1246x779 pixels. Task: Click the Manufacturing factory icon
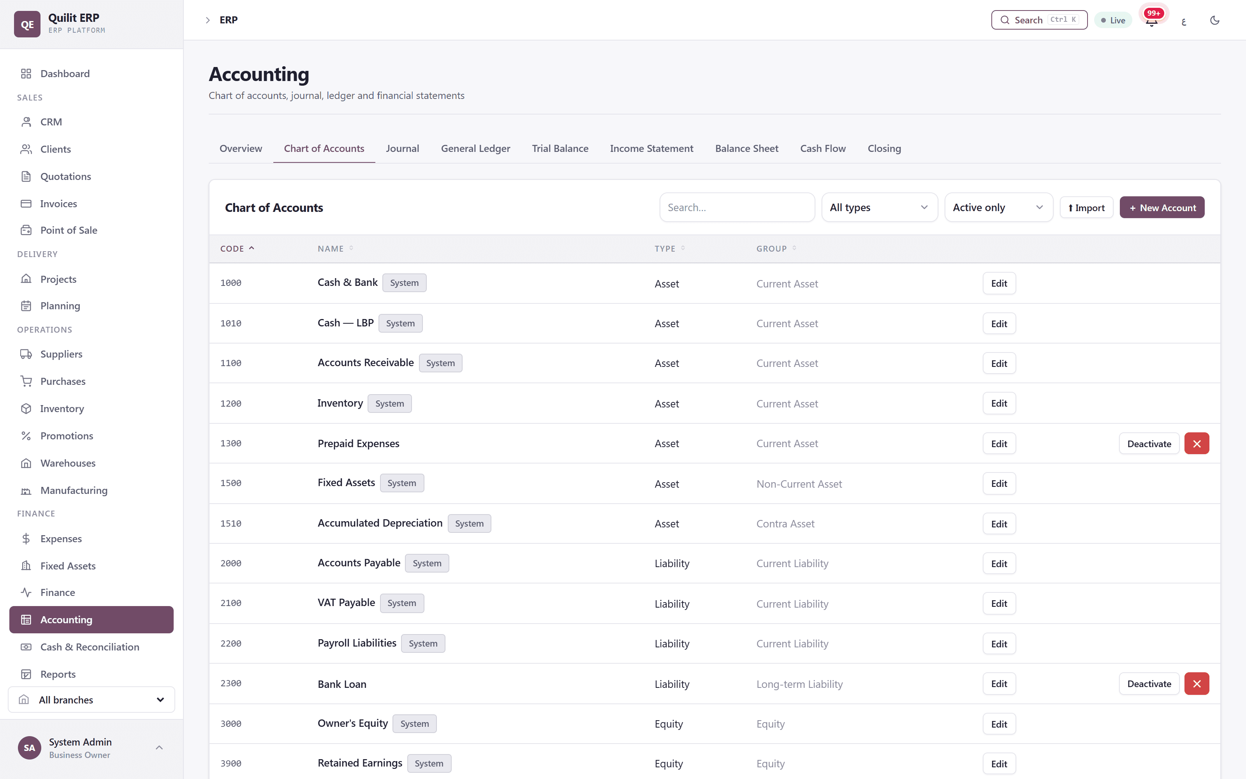(x=26, y=490)
